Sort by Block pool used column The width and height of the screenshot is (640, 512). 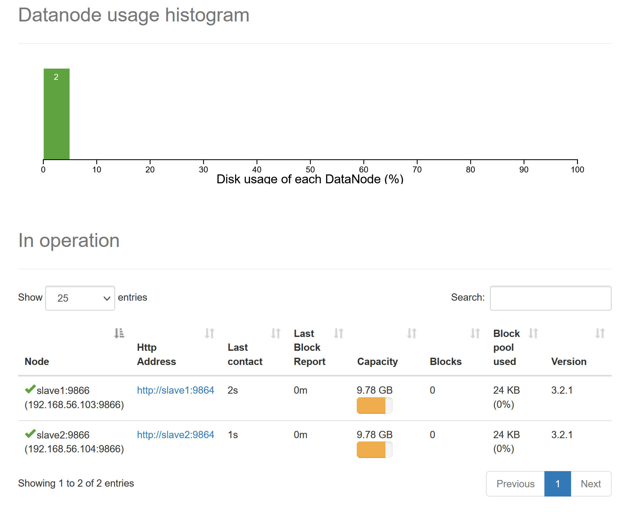[506, 347]
